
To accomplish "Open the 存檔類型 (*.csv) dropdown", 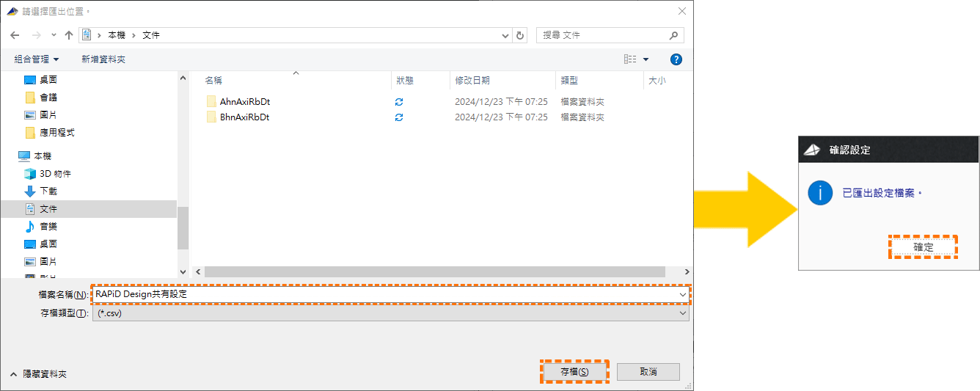I will [x=391, y=313].
